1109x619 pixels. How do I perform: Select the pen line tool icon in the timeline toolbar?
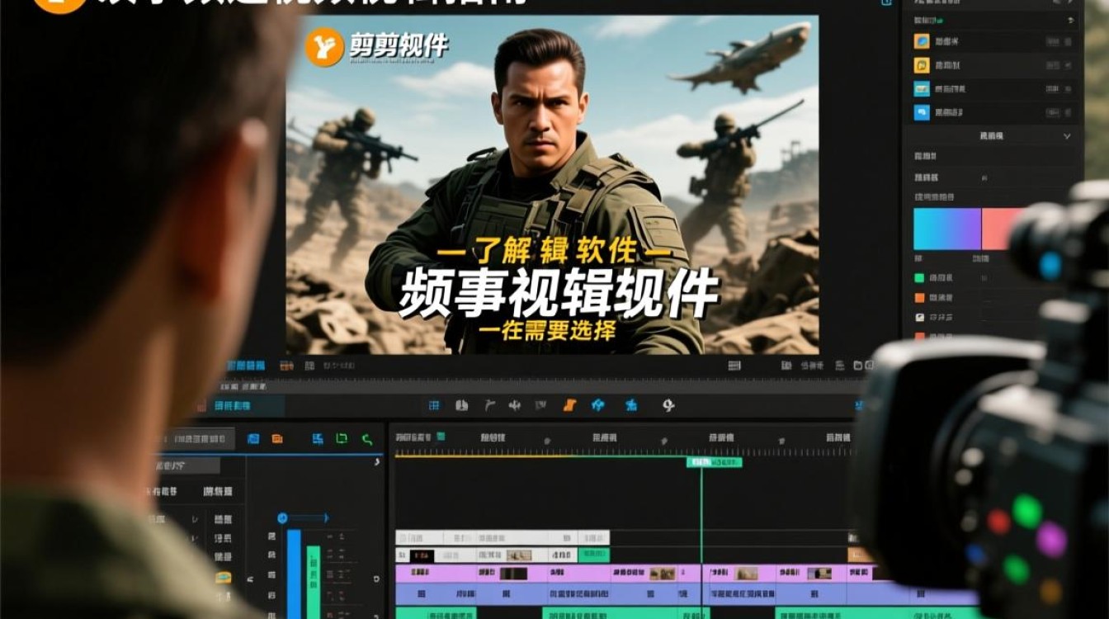[x=489, y=405]
